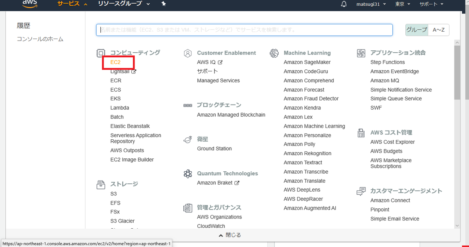Open the matsugi31 account menu
469x247 pixels.
click(371, 4)
